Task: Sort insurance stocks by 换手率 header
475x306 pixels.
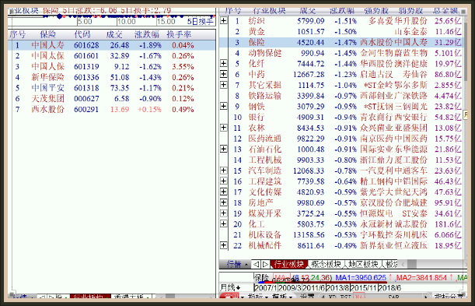Action: pos(179,34)
